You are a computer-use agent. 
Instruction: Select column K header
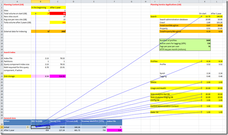[x=205, y=2]
